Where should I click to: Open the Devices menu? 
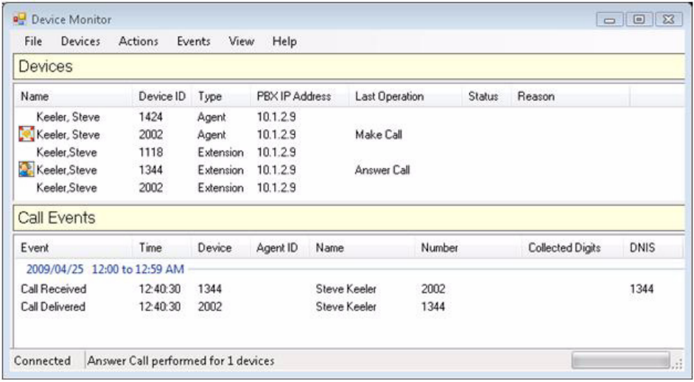[80, 41]
